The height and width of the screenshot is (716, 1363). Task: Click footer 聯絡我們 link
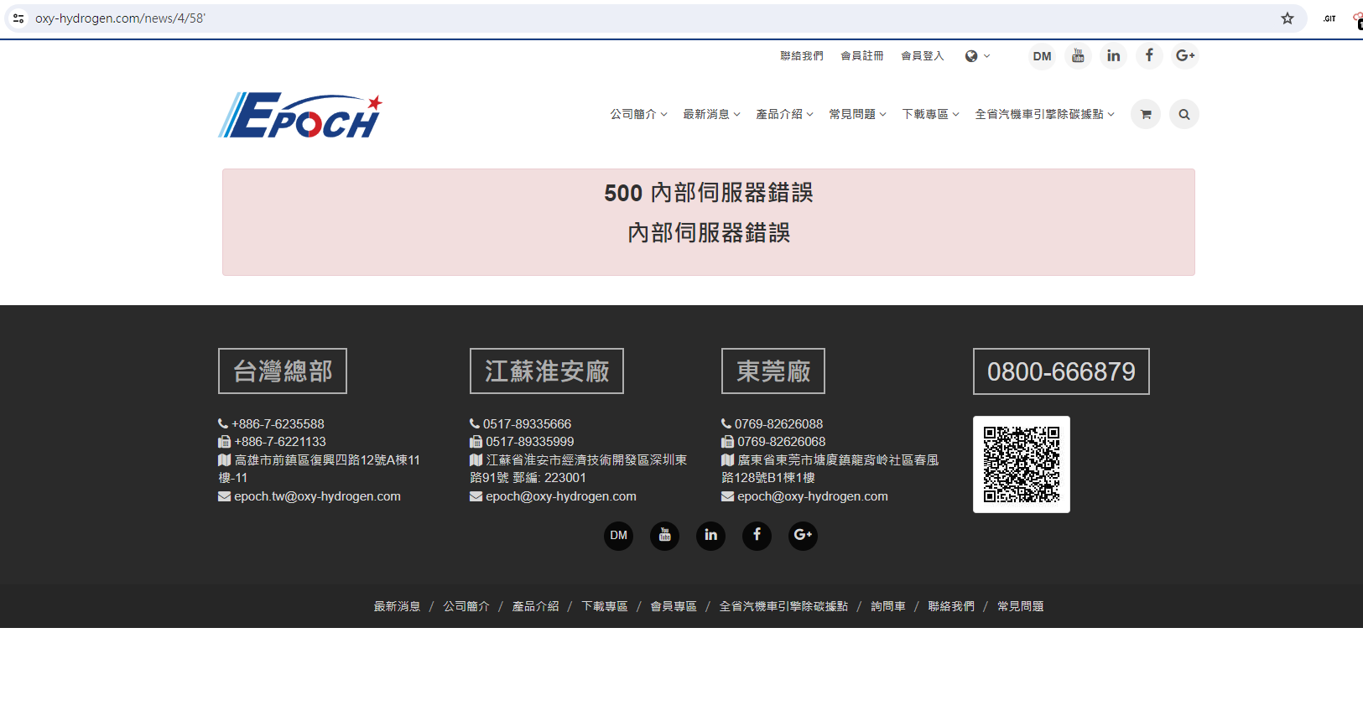click(x=951, y=606)
